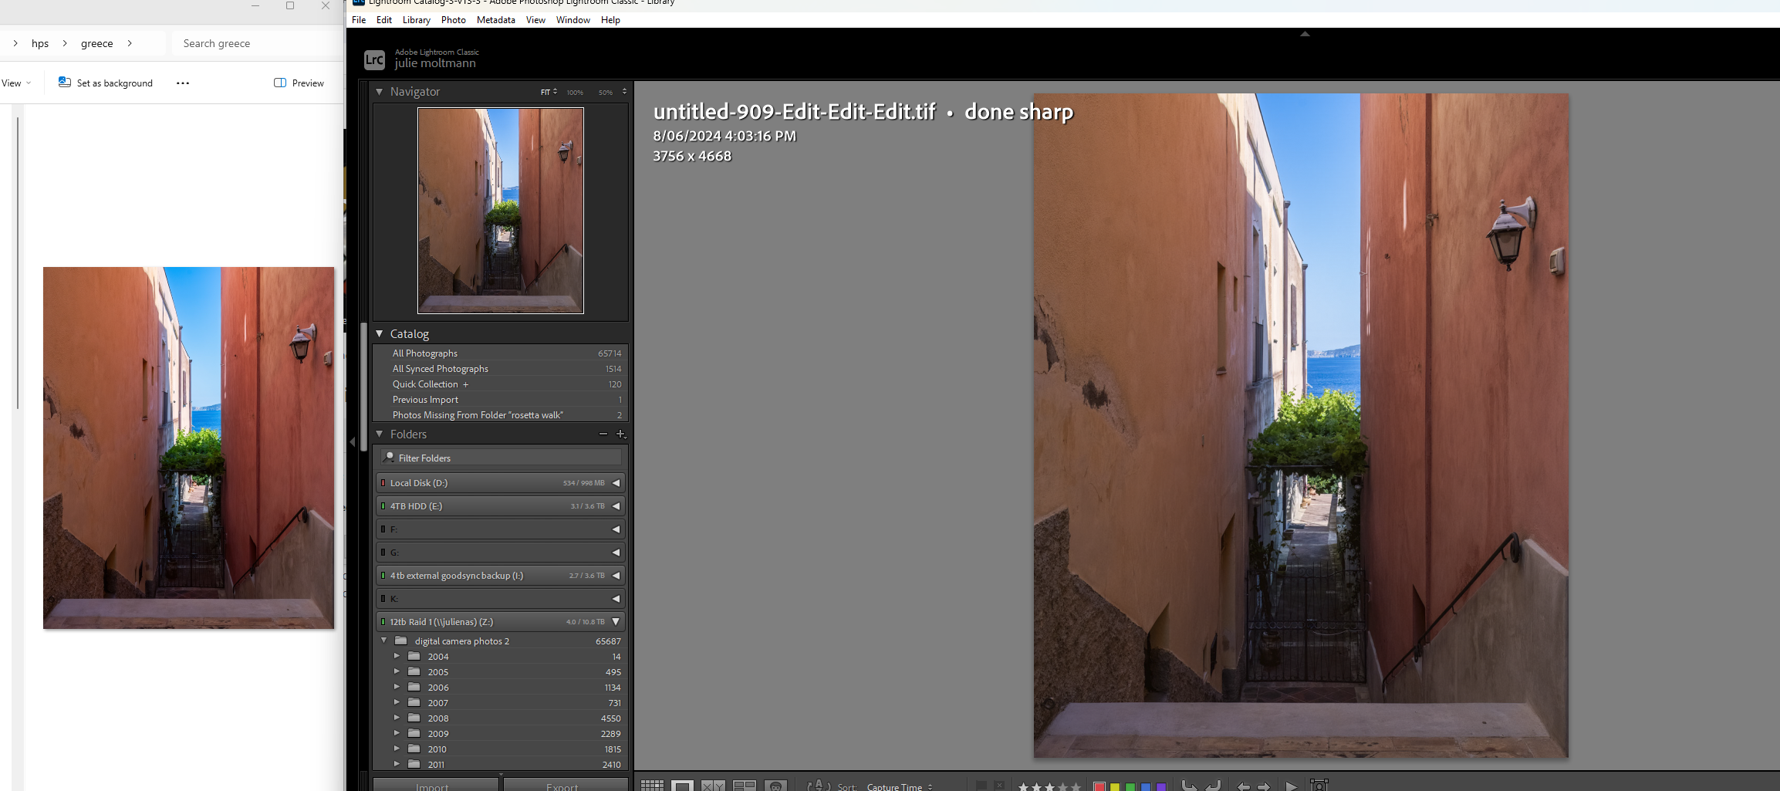Select the Loupe view icon

(x=682, y=786)
